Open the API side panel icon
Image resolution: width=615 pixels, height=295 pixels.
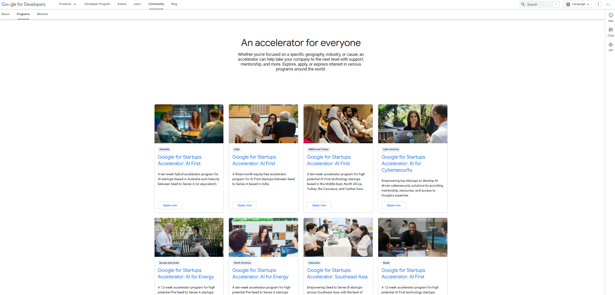pos(610,45)
